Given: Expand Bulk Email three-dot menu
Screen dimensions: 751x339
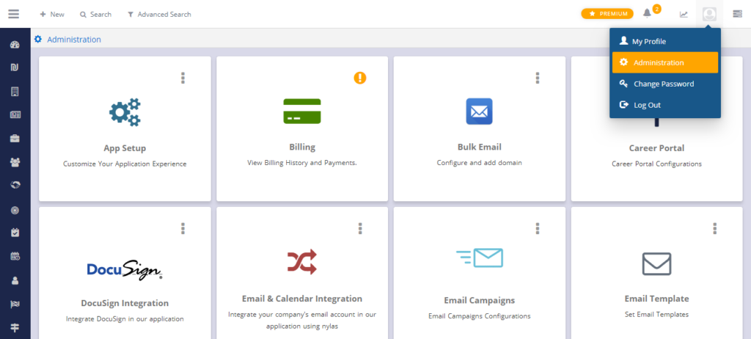Looking at the screenshot, I should [x=538, y=79].
